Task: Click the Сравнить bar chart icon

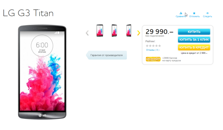Action: [181, 13]
